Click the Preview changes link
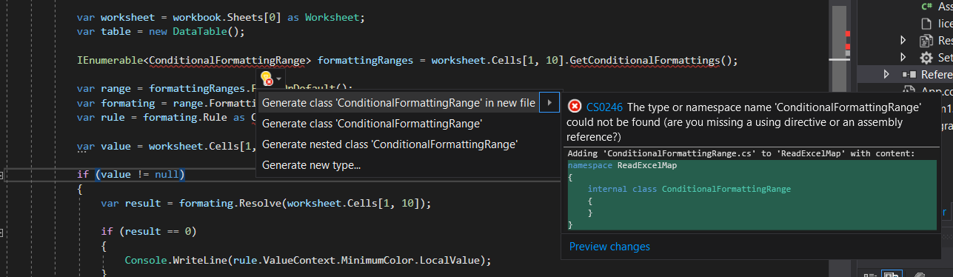Viewport: 953px width, 277px height. [609, 247]
